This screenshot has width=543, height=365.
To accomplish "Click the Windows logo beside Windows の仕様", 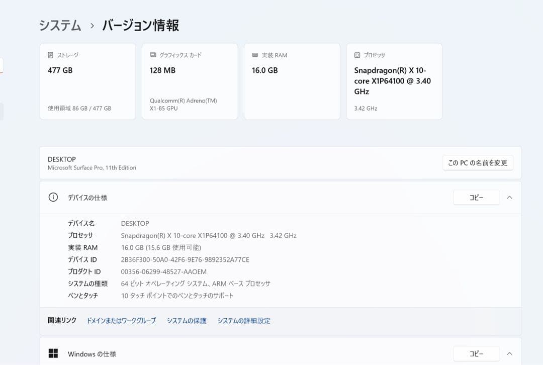I will tap(53, 354).
